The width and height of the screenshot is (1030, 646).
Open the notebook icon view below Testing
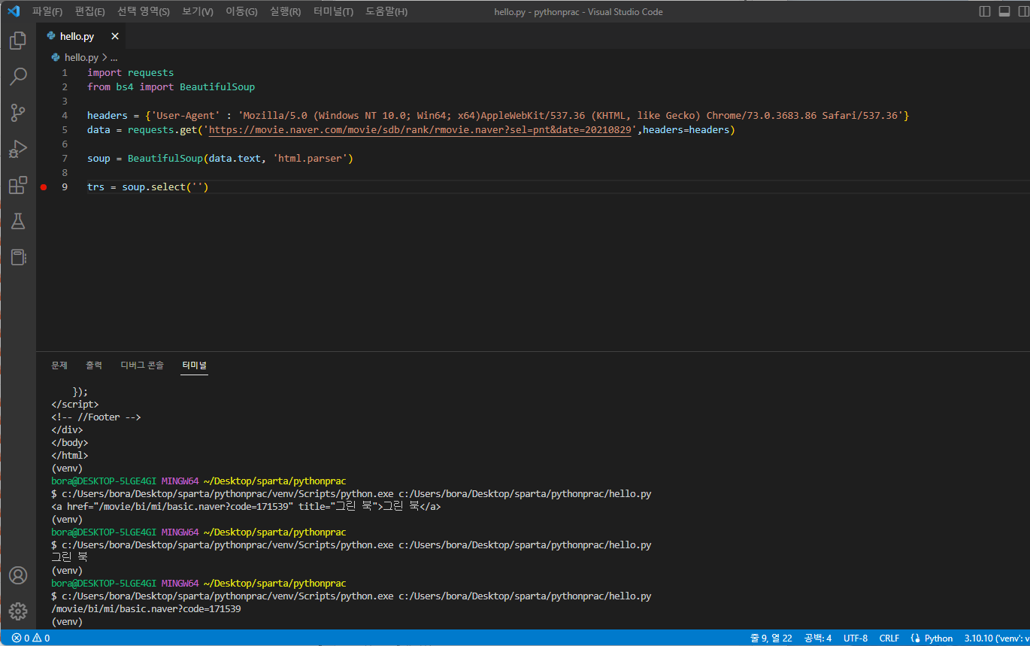(18, 257)
